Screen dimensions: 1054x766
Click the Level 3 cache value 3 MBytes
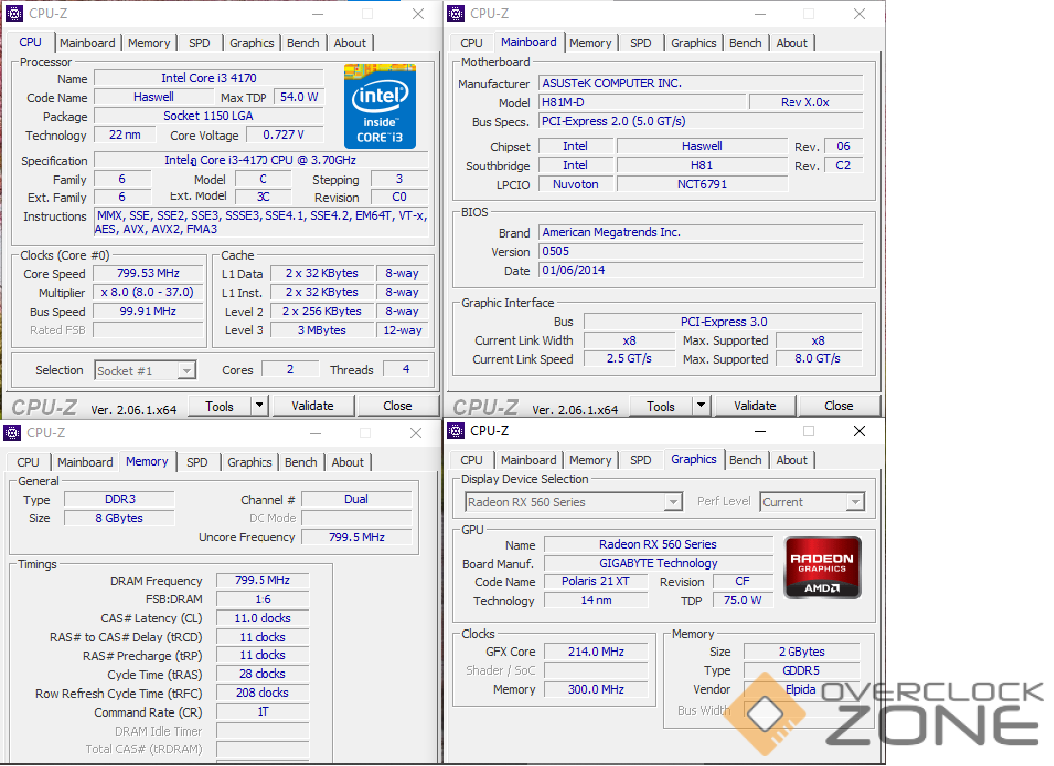[x=322, y=330]
